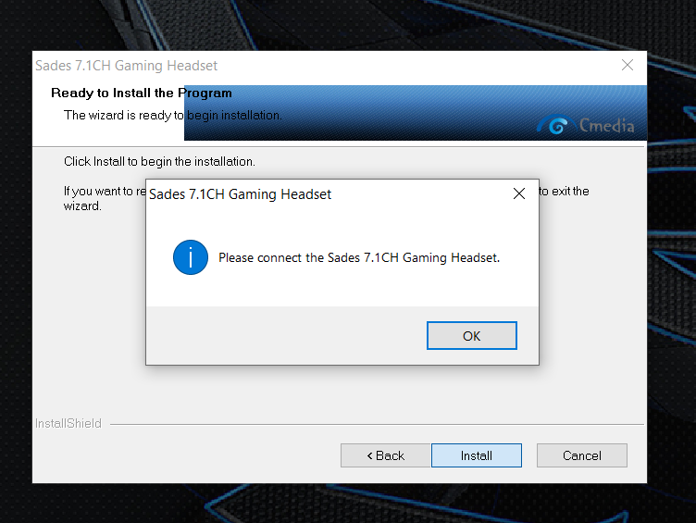Click 'Click Install to begin the installation.' text

[x=159, y=162]
